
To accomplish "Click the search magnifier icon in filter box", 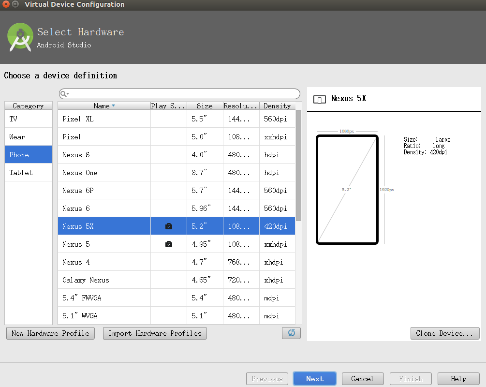I will [x=64, y=94].
